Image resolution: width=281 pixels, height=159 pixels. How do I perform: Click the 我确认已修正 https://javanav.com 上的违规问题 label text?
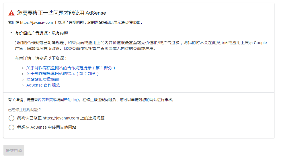(x=61, y=118)
